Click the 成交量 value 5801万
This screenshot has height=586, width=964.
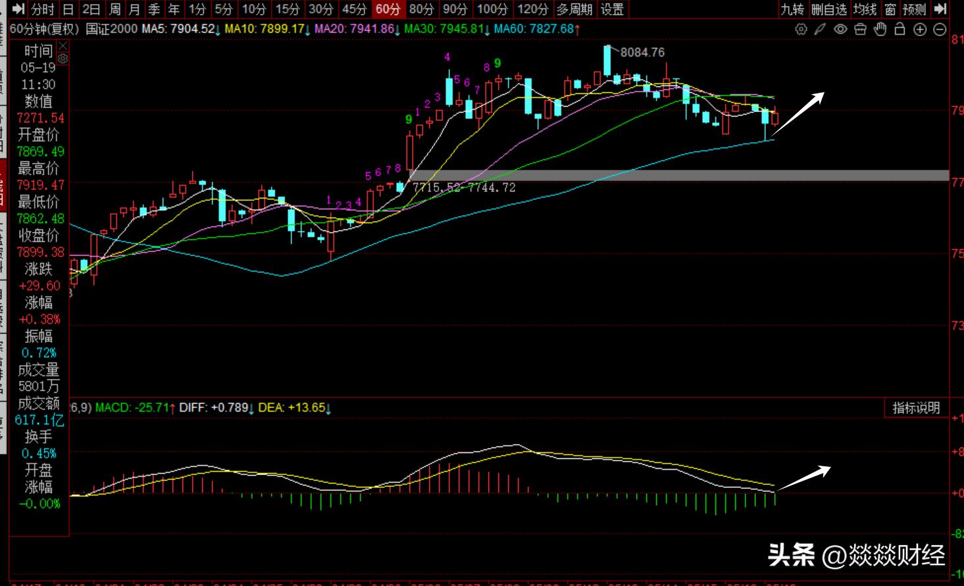39,386
